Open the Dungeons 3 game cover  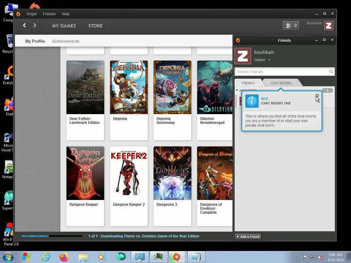pyautogui.click(x=172, y=173)
